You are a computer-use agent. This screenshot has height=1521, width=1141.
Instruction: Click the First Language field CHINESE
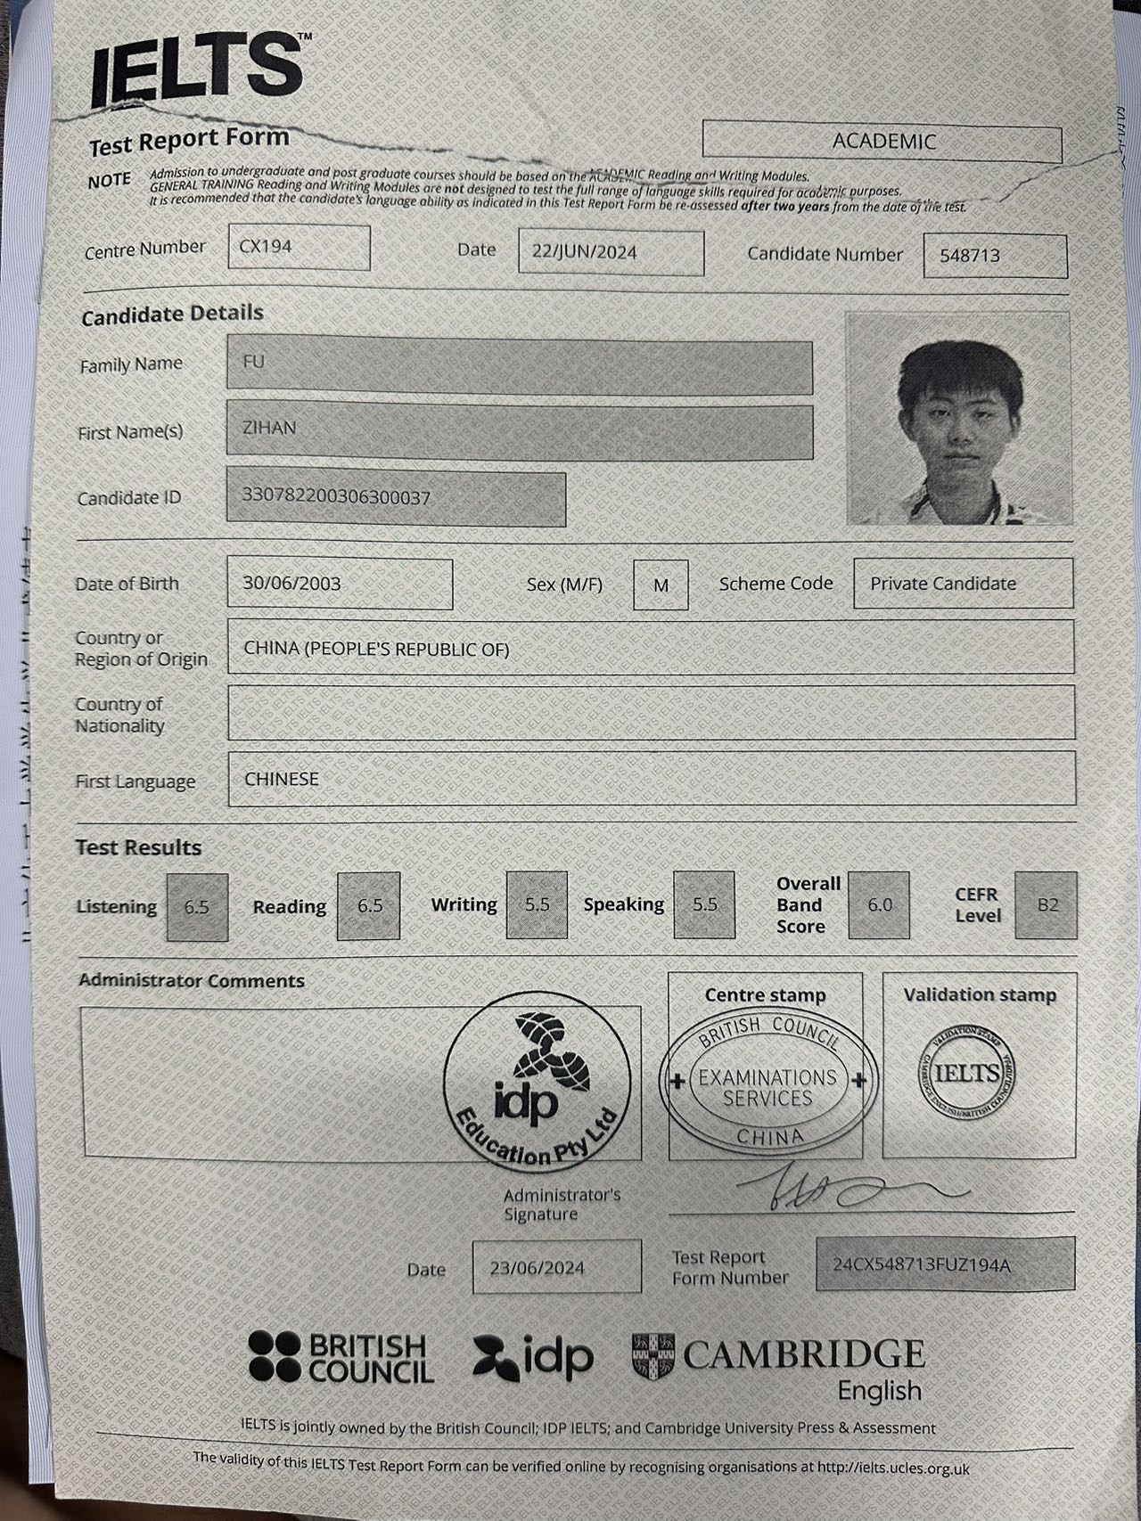[x=651, y=779]
